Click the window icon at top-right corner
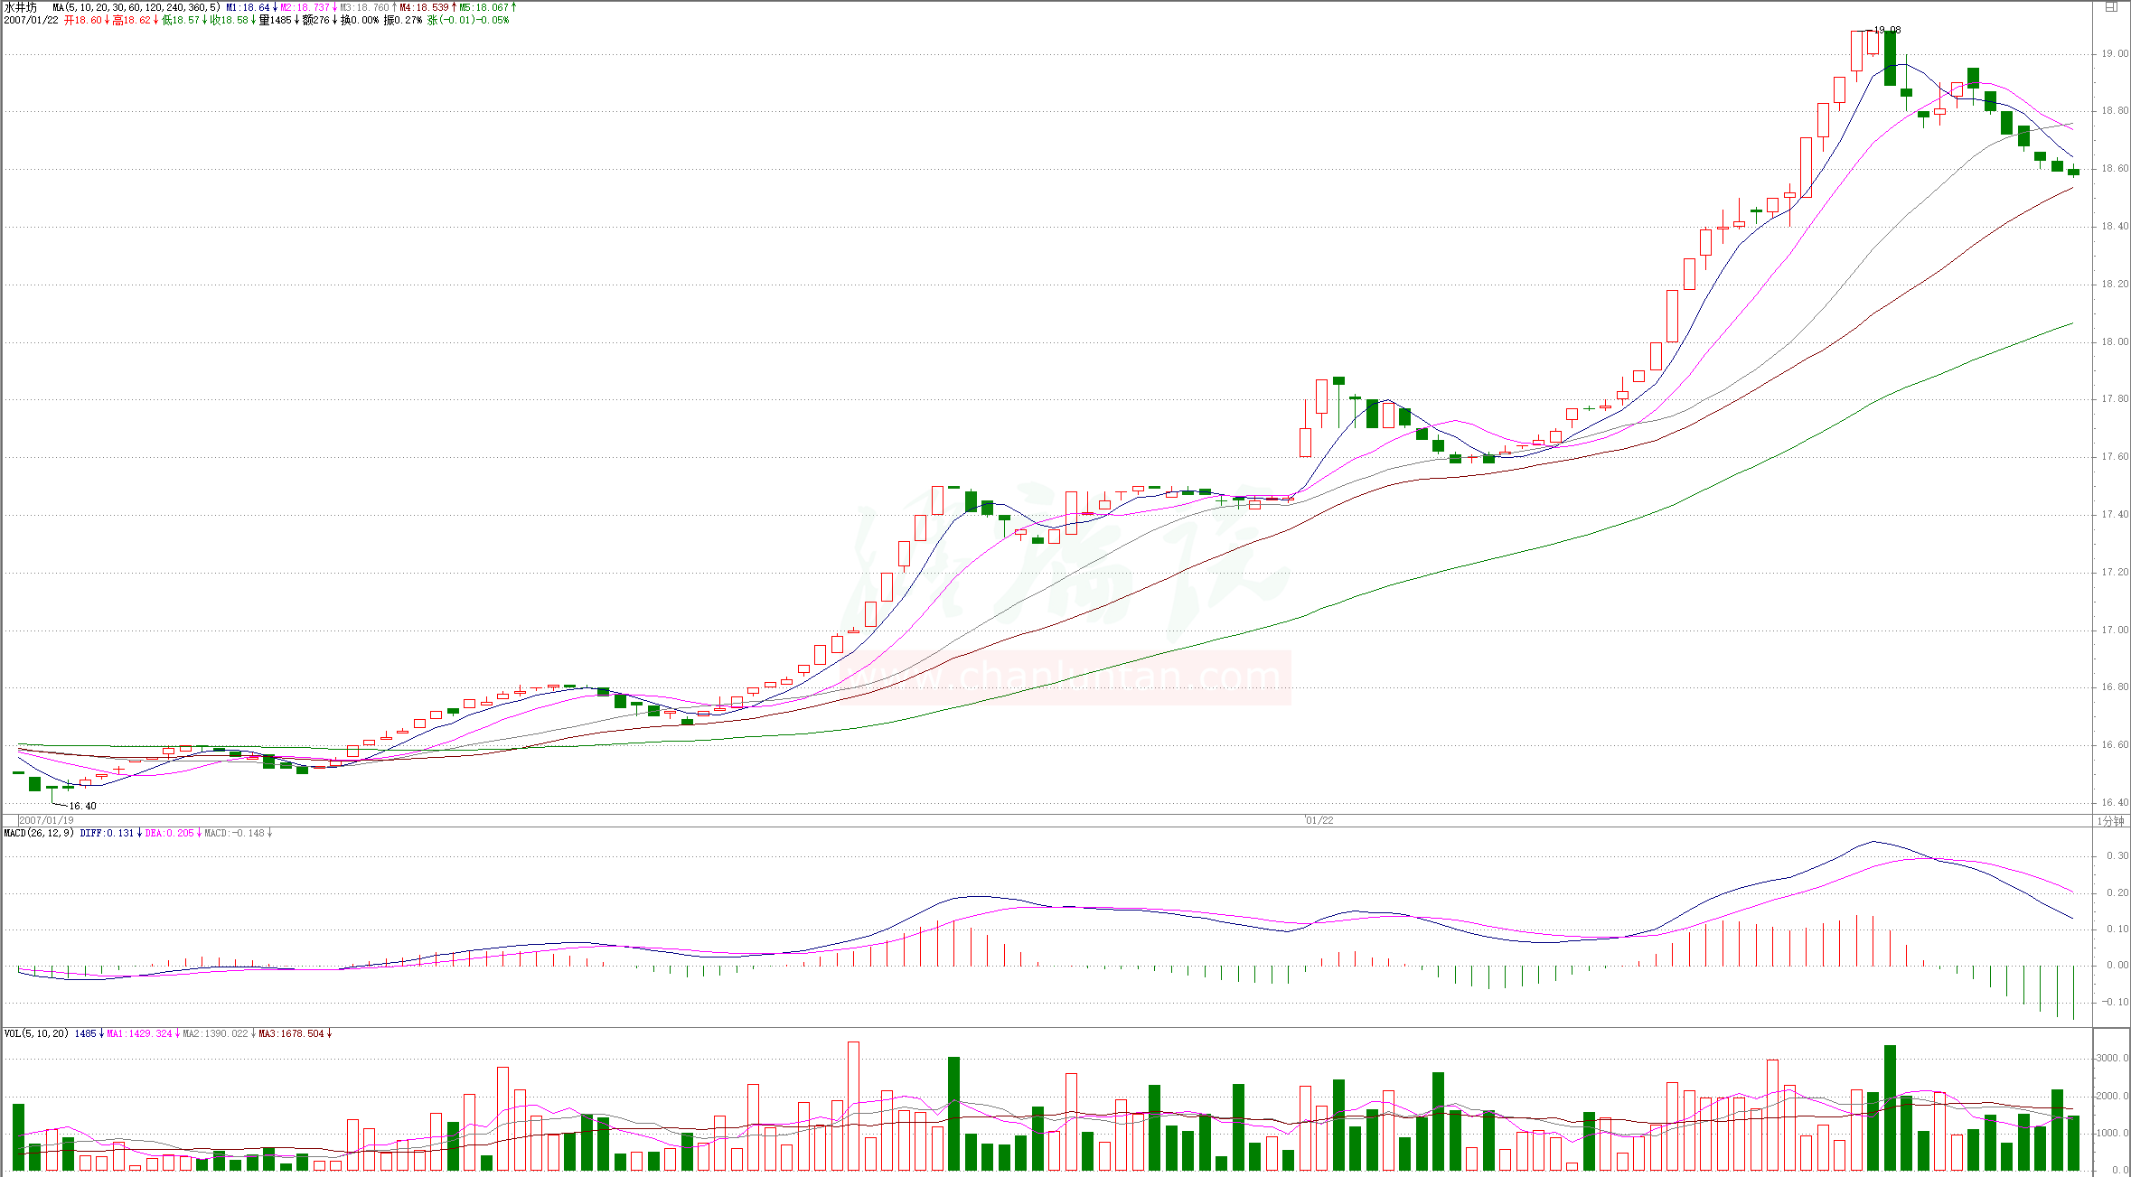The image size is (2131, 1177). (2111, 7)
